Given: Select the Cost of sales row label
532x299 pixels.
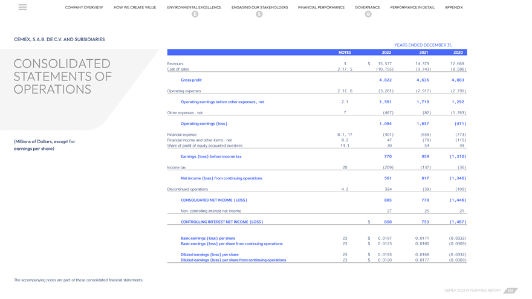Looking at the screenshot, I should (178, 69).
